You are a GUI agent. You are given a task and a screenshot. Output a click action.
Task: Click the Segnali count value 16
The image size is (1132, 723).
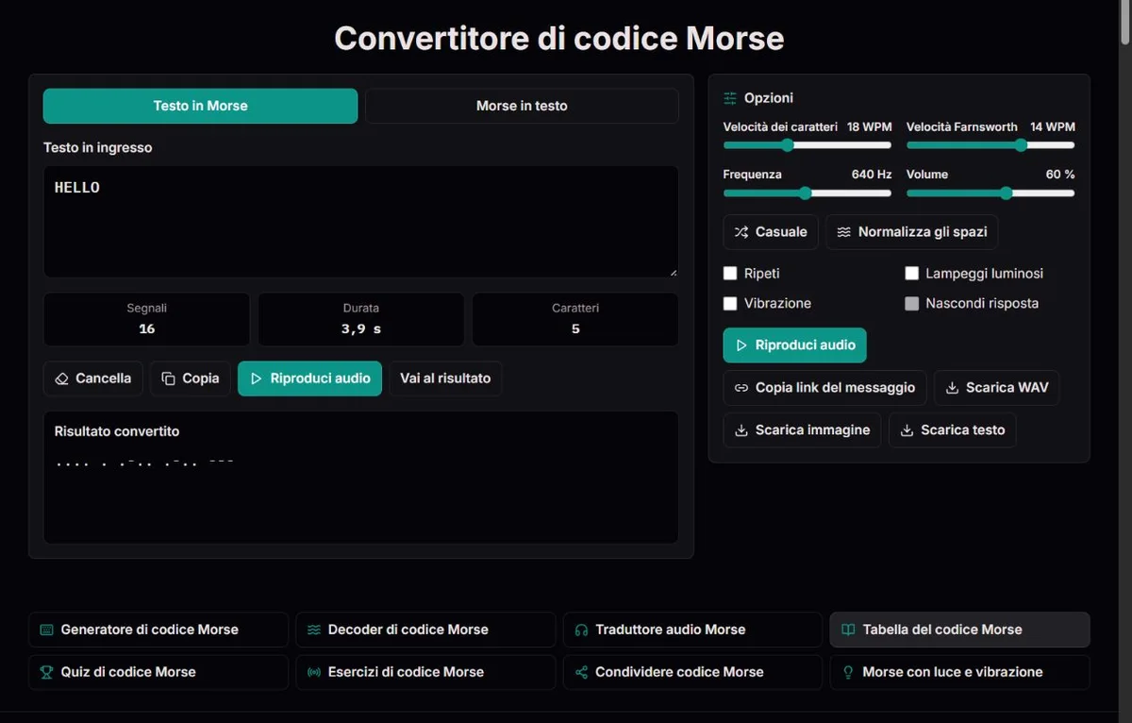point(146,329)
